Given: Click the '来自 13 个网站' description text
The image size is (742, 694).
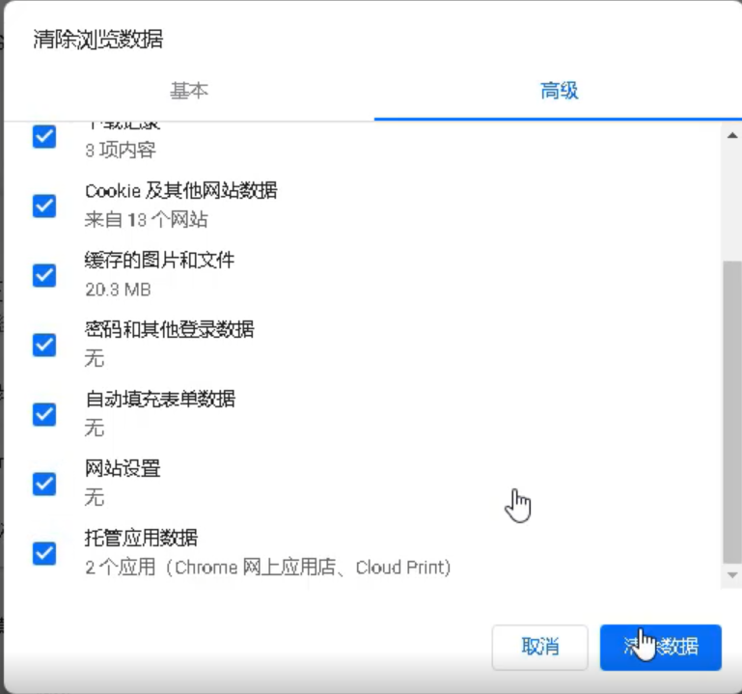Looking at the screenshot, I should (x=146, y=219).
